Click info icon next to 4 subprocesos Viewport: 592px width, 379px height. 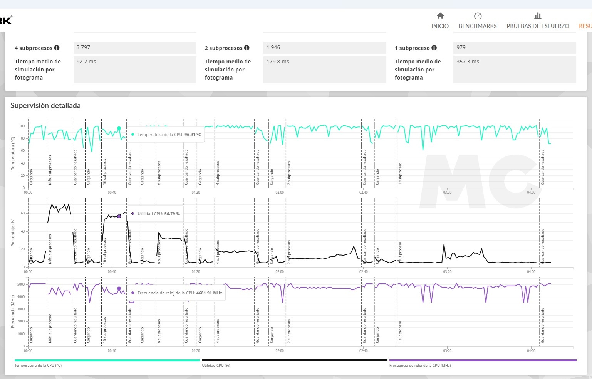(57, 48)
